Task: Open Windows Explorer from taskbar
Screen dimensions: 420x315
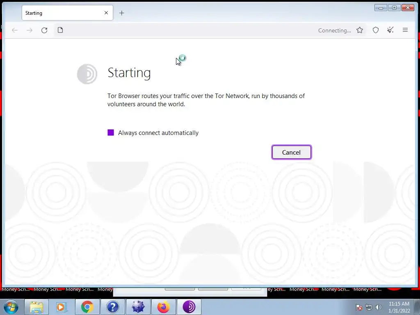Action: pyautogui.click(x=37, y=307)
